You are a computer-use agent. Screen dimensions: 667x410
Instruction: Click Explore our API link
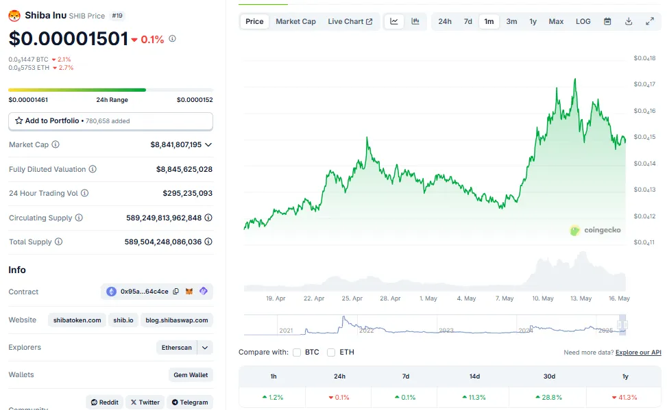(x=638, y=353)
